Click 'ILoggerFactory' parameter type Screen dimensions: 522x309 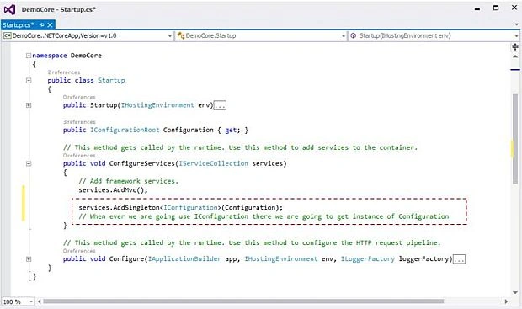pyautogui.click(x=368, y=259)
